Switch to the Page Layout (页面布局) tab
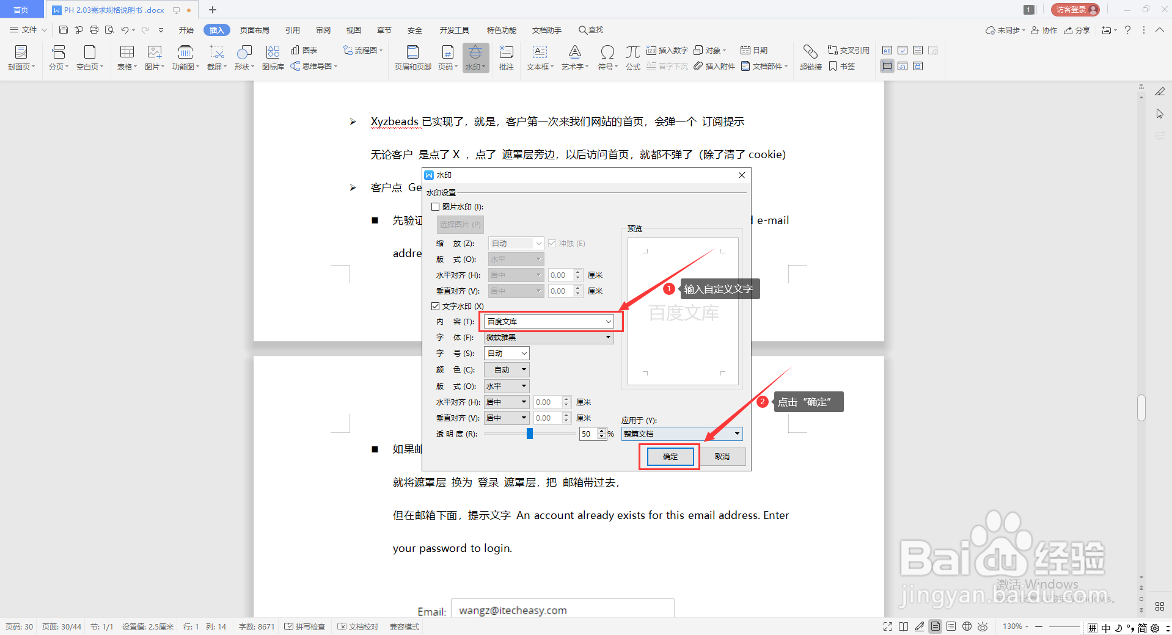 (x=255, y=30)
